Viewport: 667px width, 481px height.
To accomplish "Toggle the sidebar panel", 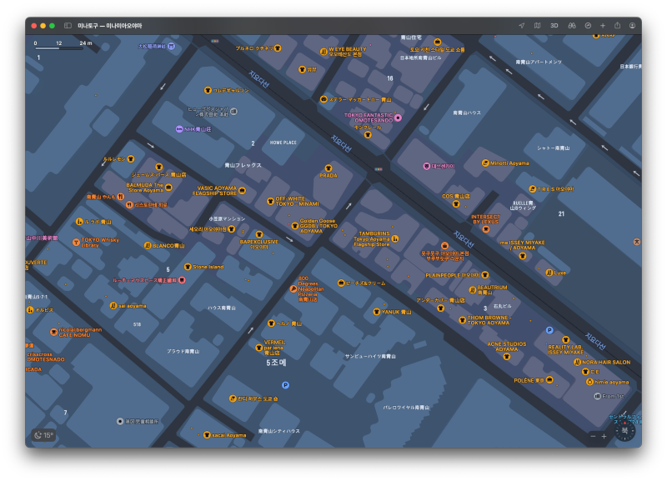I will click(x=68, y=26).
